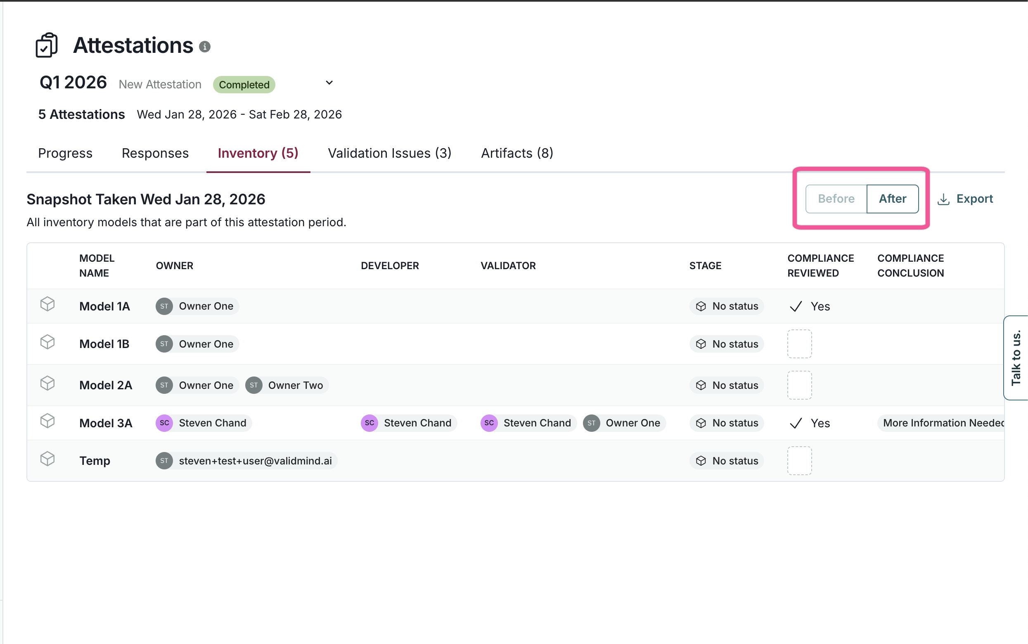This screenshot has height=644, width=1028.
Task: Switch to the Artifacts (8) tab
Action: point(517,153)
